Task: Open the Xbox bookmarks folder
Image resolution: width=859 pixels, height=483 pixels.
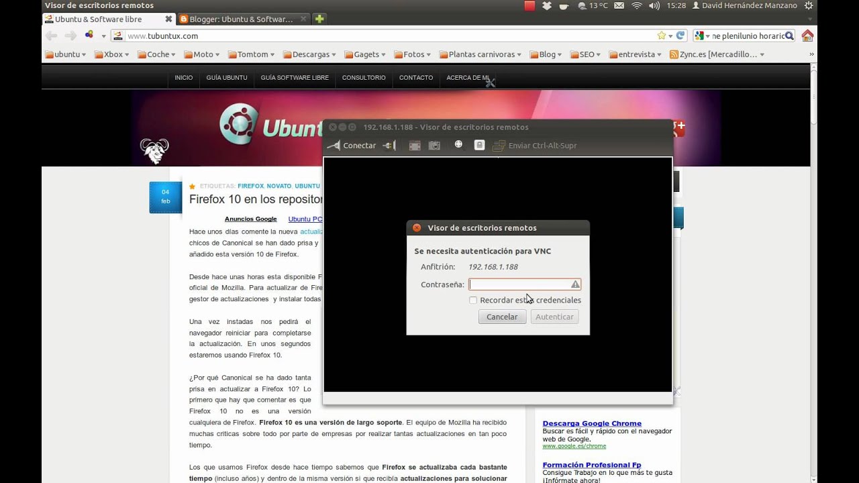Action: coord(112,54)
